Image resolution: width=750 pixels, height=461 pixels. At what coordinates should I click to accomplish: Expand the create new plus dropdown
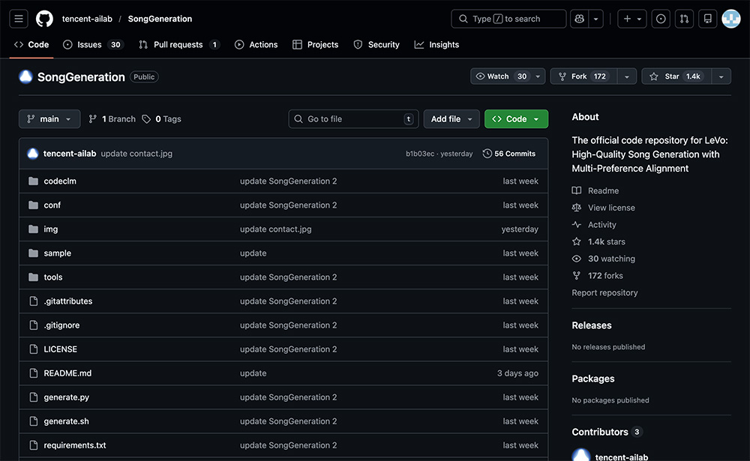(x=631, y=19)
